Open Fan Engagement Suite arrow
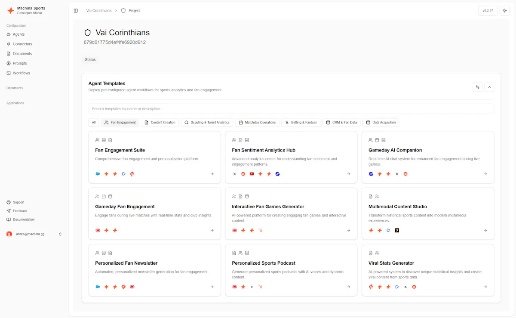The height and width of the screenshot is (318, 516). (212, 174)
